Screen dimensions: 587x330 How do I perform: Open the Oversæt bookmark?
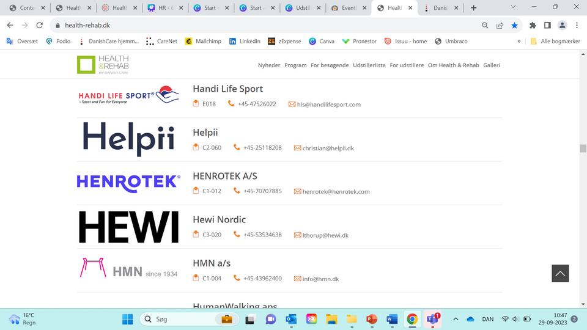22,41
